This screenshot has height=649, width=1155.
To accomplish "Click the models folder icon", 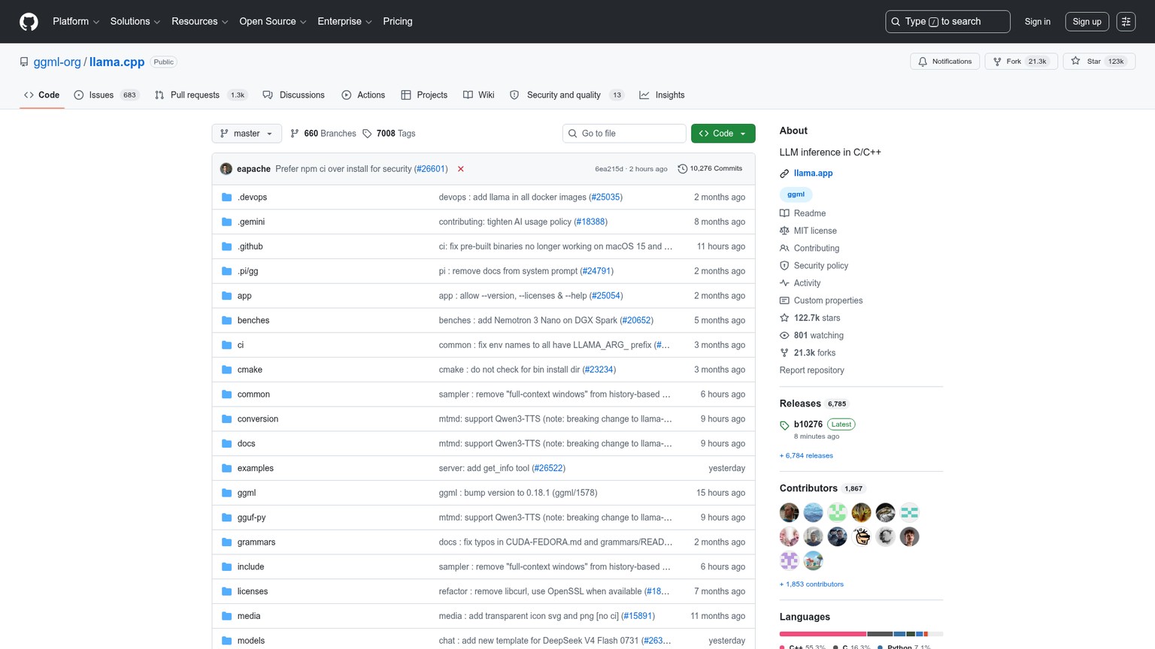I will [227, 641].
